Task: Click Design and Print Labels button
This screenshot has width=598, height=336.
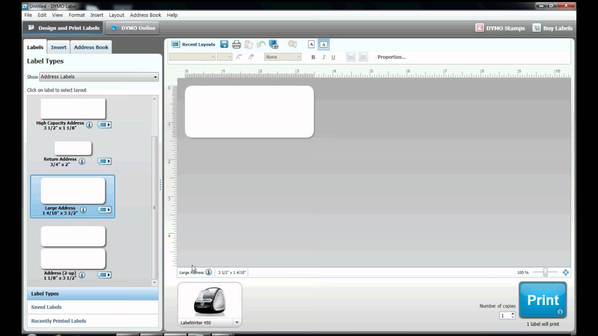Action: [64, 28]
